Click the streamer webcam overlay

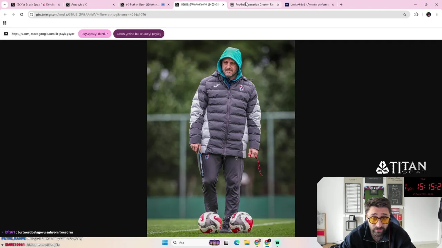379,213
